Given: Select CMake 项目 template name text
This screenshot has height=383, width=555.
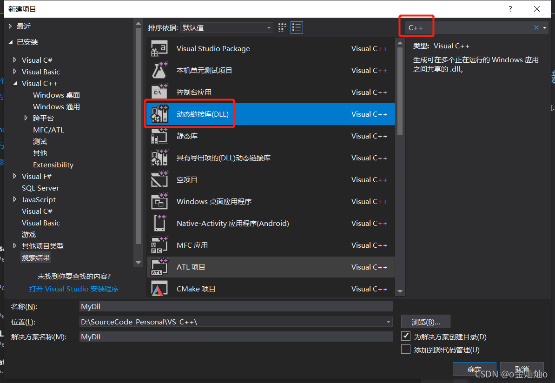Looking at the screenshot, I should coord(196,289).
